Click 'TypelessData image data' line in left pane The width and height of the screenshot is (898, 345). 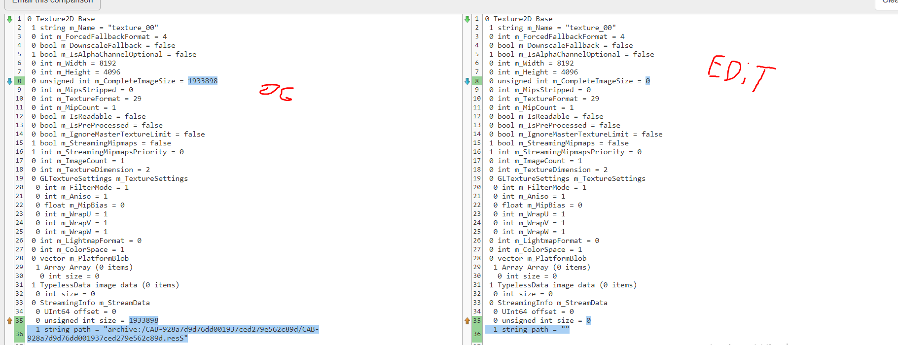coord(106,285)
